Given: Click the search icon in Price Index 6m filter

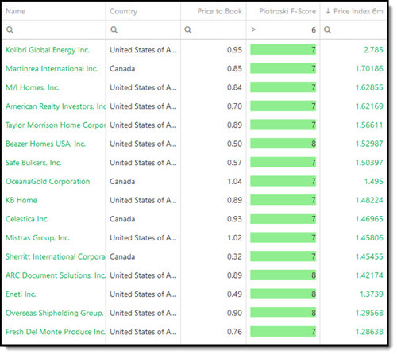Looking at the screenshot, I should (327, 29).
